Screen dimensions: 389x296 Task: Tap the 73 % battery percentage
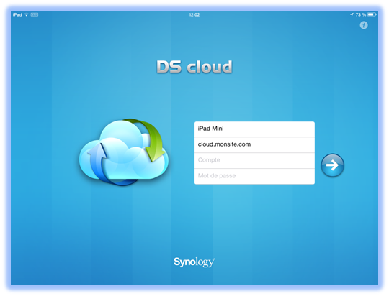(x=361, y=15)
